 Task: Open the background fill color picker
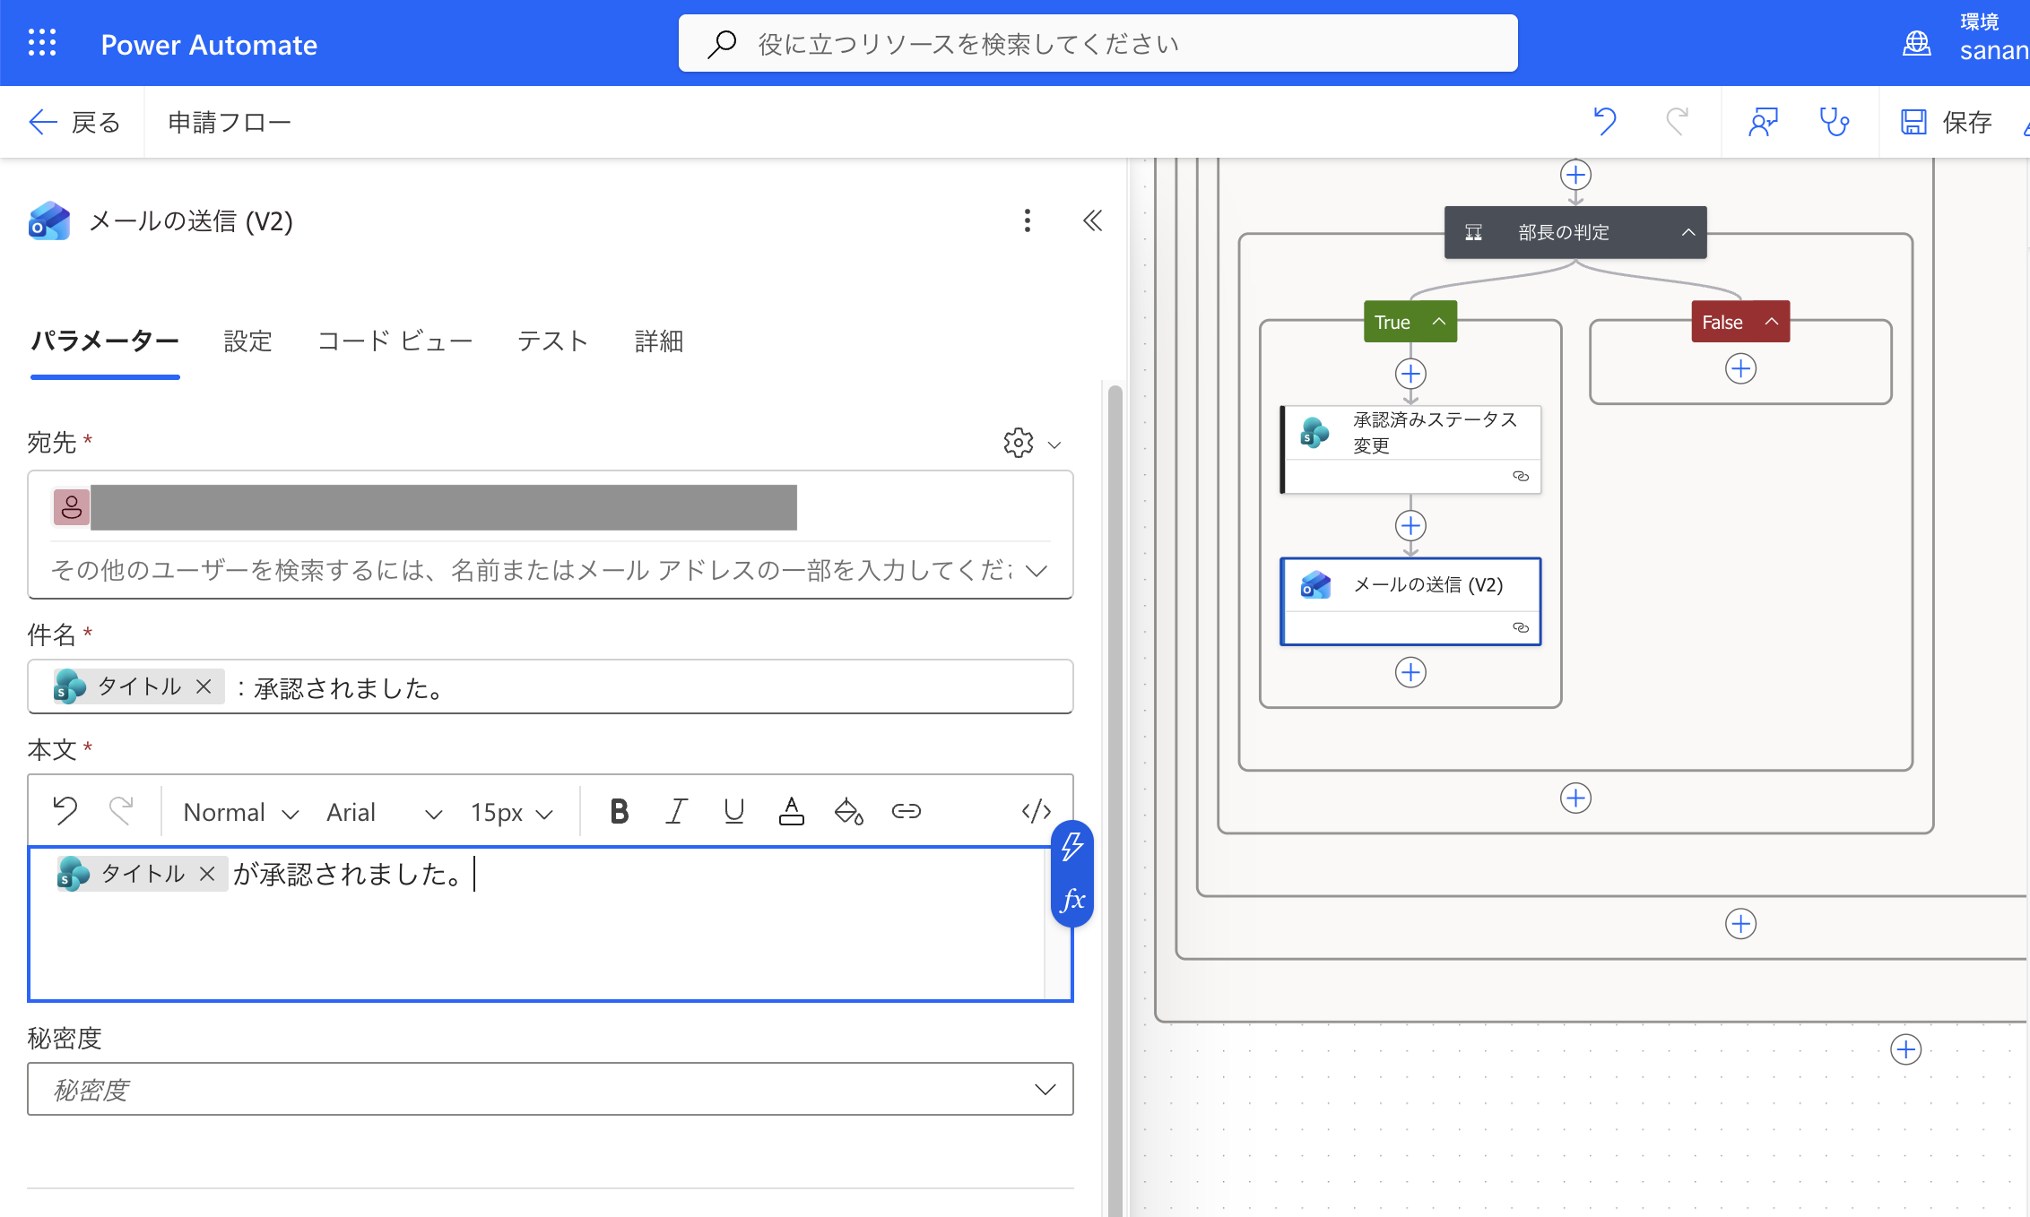(x=848, y=811)
